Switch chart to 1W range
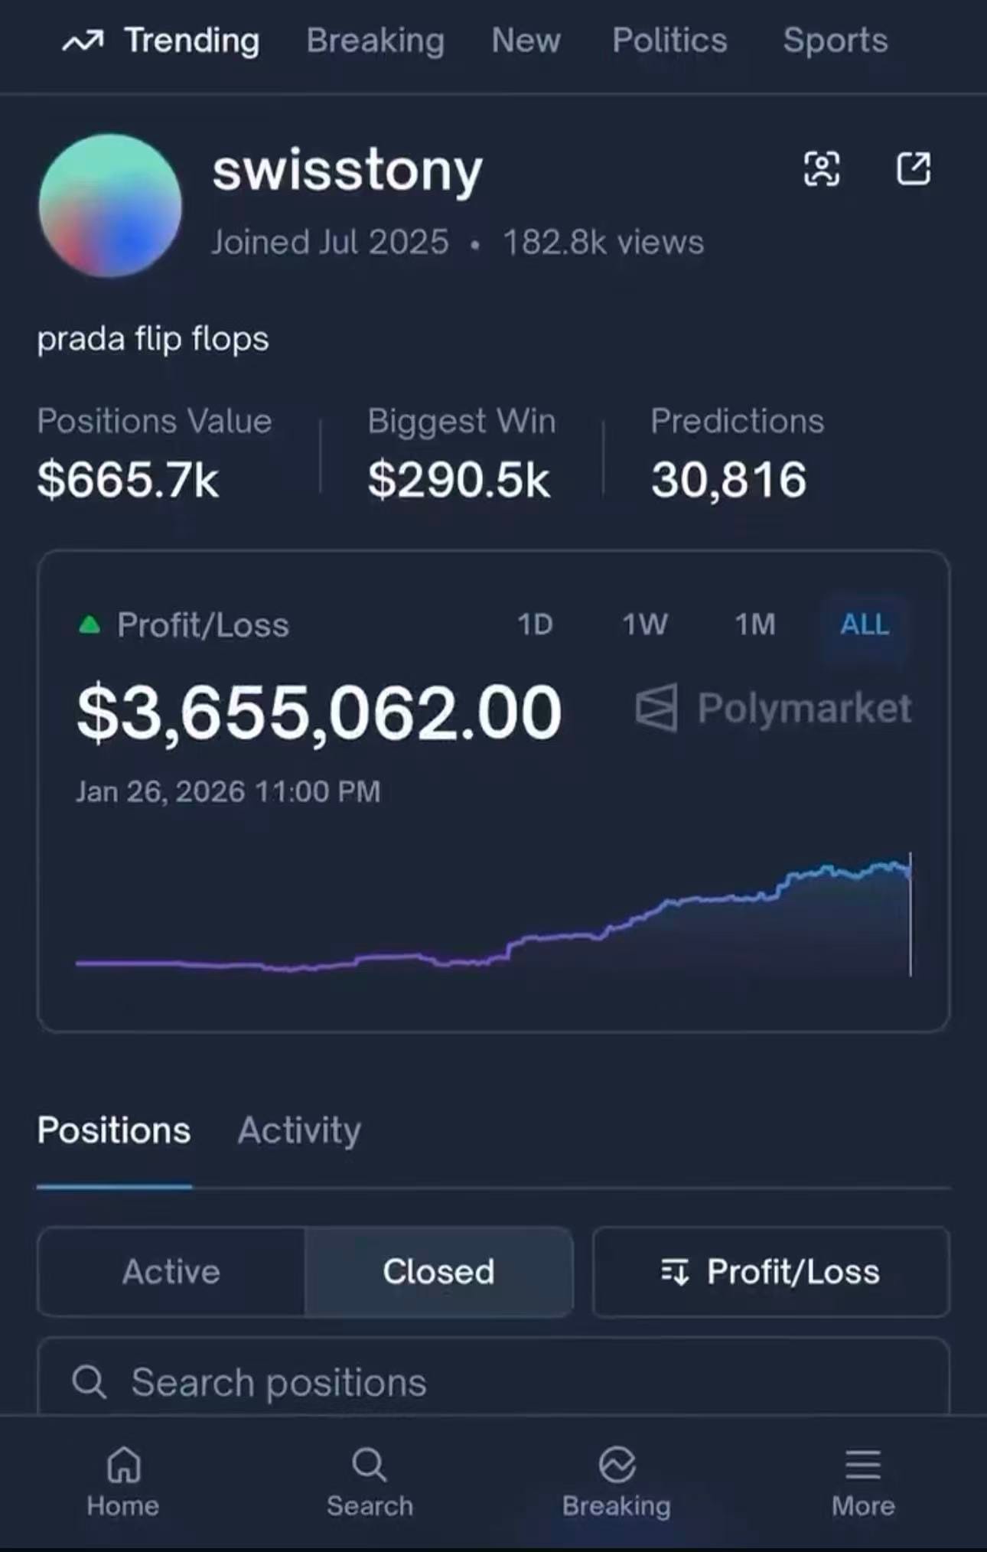The image size is (987, 1552). click(x=644, y=624)
